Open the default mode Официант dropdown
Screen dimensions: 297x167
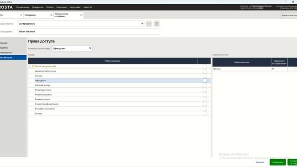point(90,48)
